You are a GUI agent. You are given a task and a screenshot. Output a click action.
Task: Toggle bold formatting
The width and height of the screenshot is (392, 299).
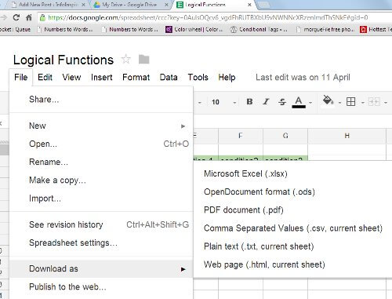[249, 102]
